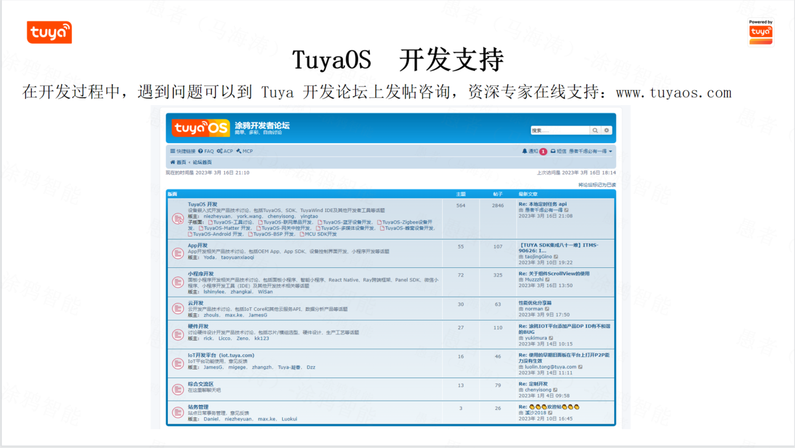Open the TuyaOS-BSP 开发 subforum

272,234
